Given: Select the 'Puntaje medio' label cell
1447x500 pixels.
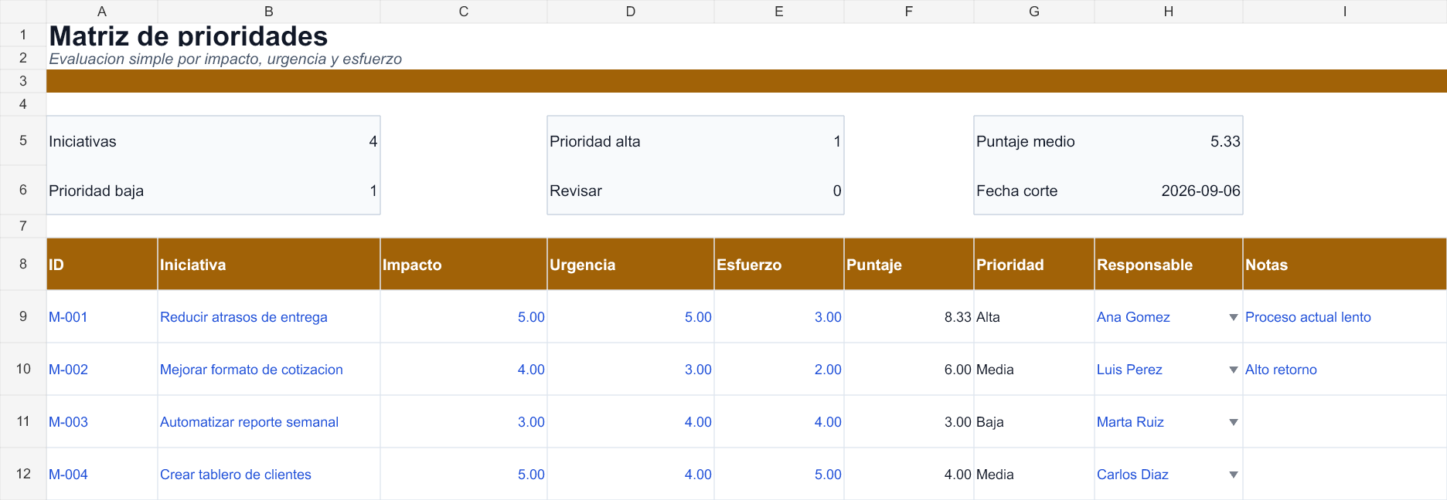Looking at the screenshot, I should [1034, 141].
